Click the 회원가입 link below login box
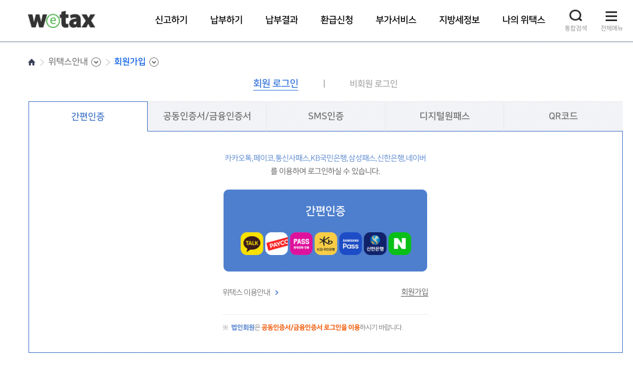633x366 pixels. [x=415, y=292]
